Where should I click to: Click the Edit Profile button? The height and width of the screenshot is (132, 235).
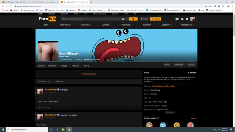pos(179,65)
